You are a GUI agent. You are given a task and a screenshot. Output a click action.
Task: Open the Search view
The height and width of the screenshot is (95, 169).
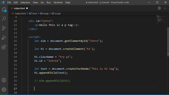tap(4, 19)
